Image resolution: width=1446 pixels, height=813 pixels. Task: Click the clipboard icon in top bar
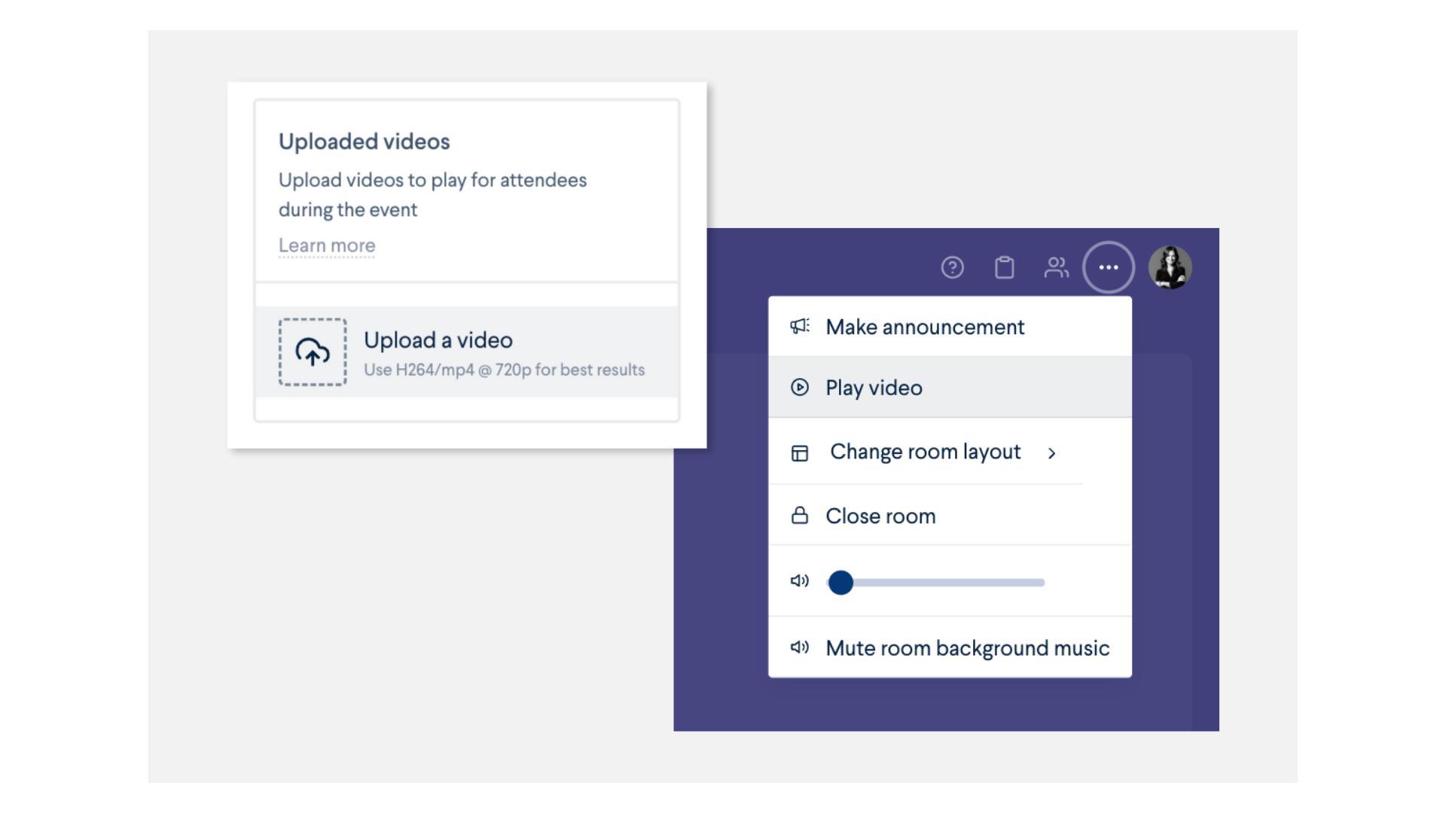pyautogui.click(x=1004, y=267)
